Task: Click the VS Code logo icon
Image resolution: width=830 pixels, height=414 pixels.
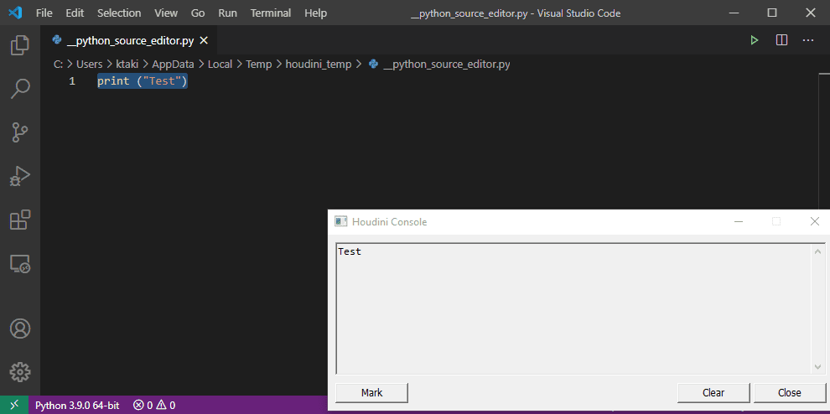Action: tap(15, 13)
